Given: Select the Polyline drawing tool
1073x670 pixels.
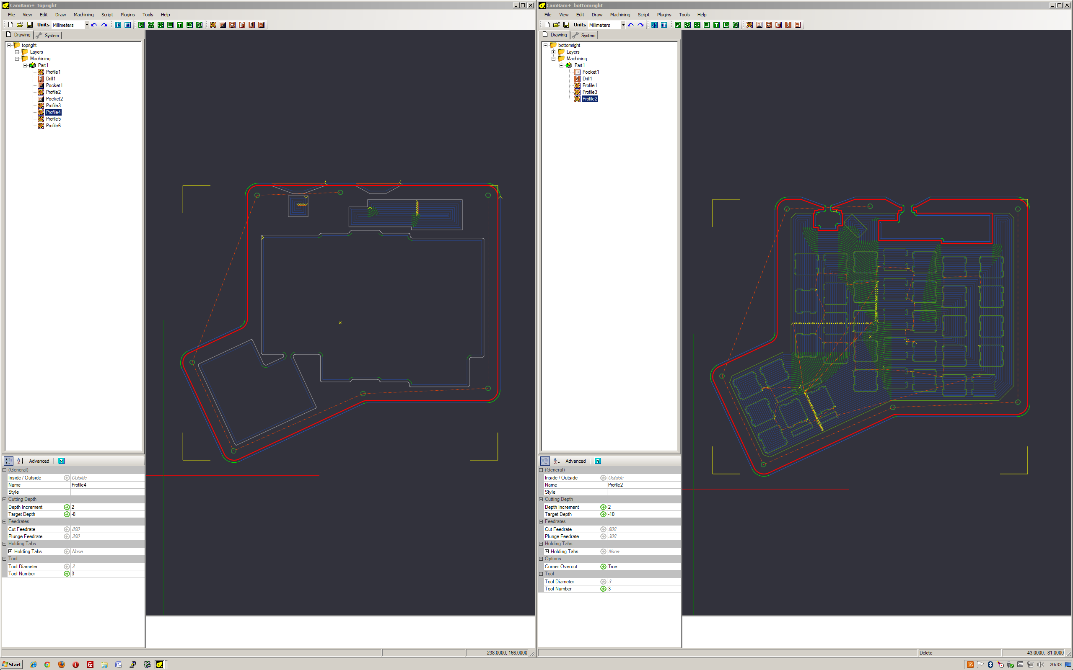Looking at the screenshot, I should 141,25.
